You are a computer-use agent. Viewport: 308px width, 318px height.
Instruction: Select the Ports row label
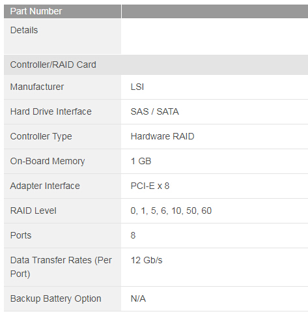pos(21,235)
